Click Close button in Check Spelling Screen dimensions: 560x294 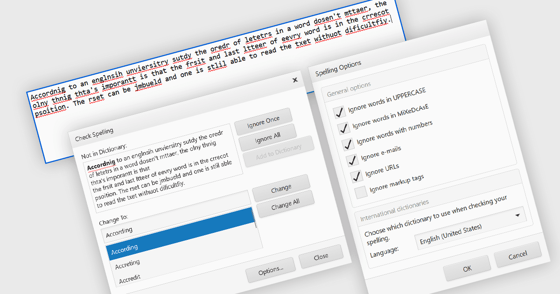tap(321, 257)
